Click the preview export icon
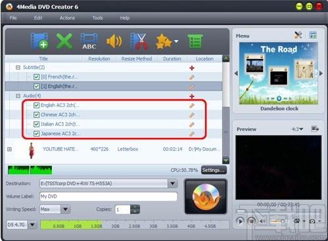The width and height of the screenshot is (328, 241). [x=315, y=129]
